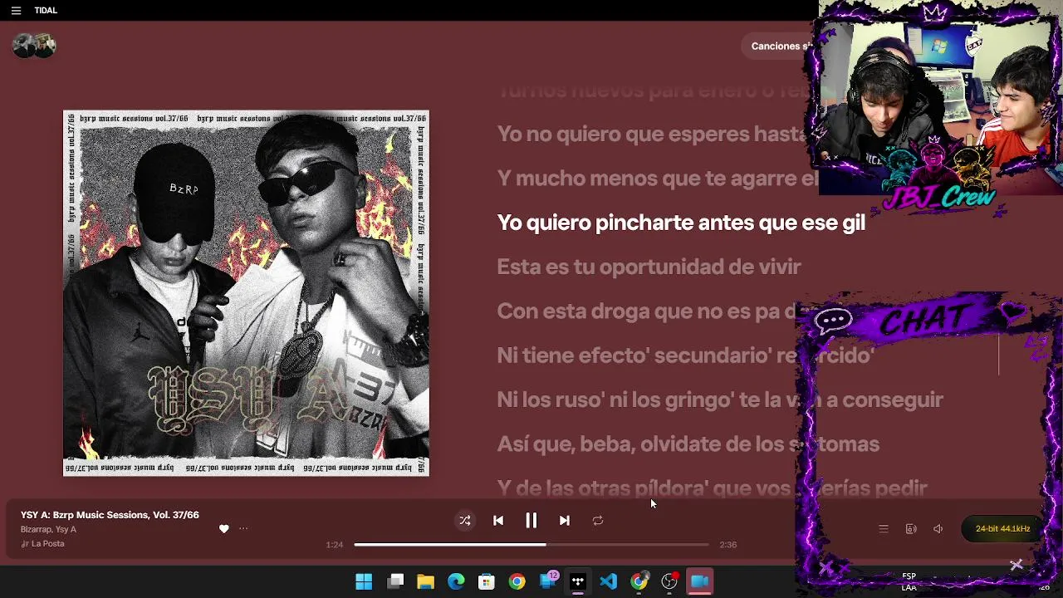Viewport: 1063px width, 598px height.
Task: Open the play queue list icon
Action: click(x=884, y=529)
